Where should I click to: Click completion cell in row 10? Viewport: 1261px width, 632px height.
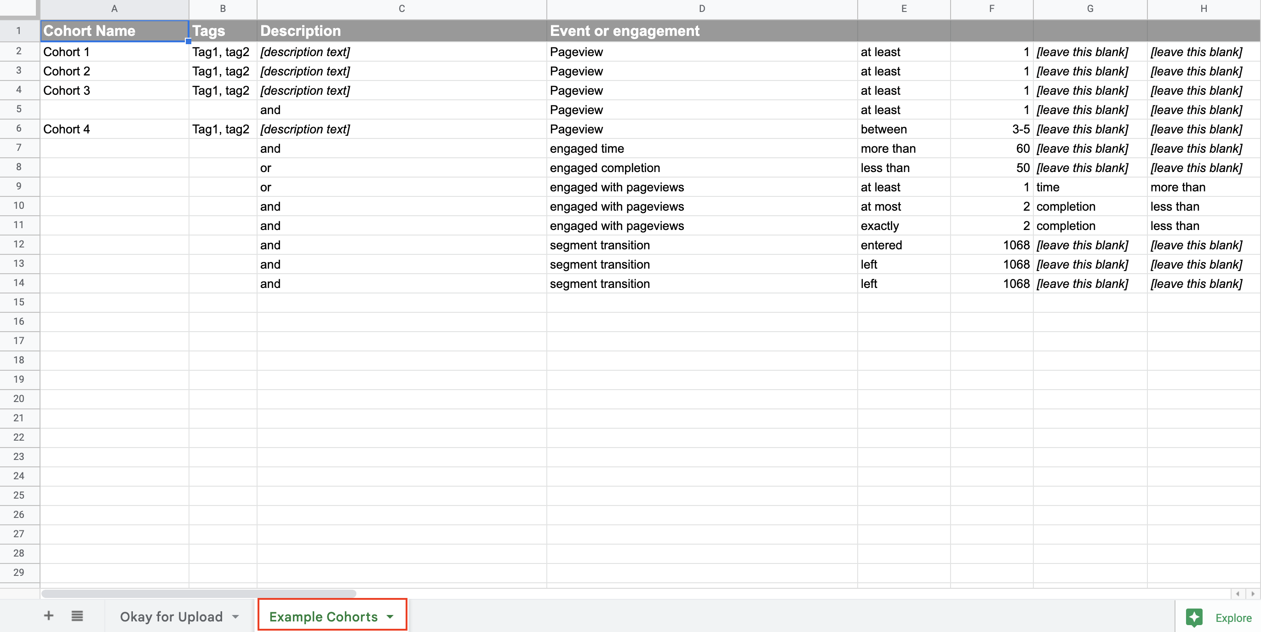click(1090, 206)
